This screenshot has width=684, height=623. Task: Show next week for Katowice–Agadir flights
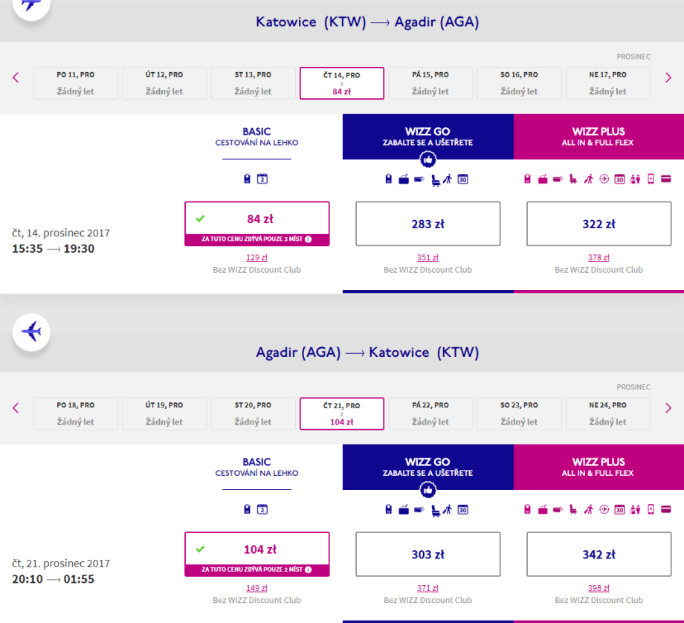coord(668,77)
